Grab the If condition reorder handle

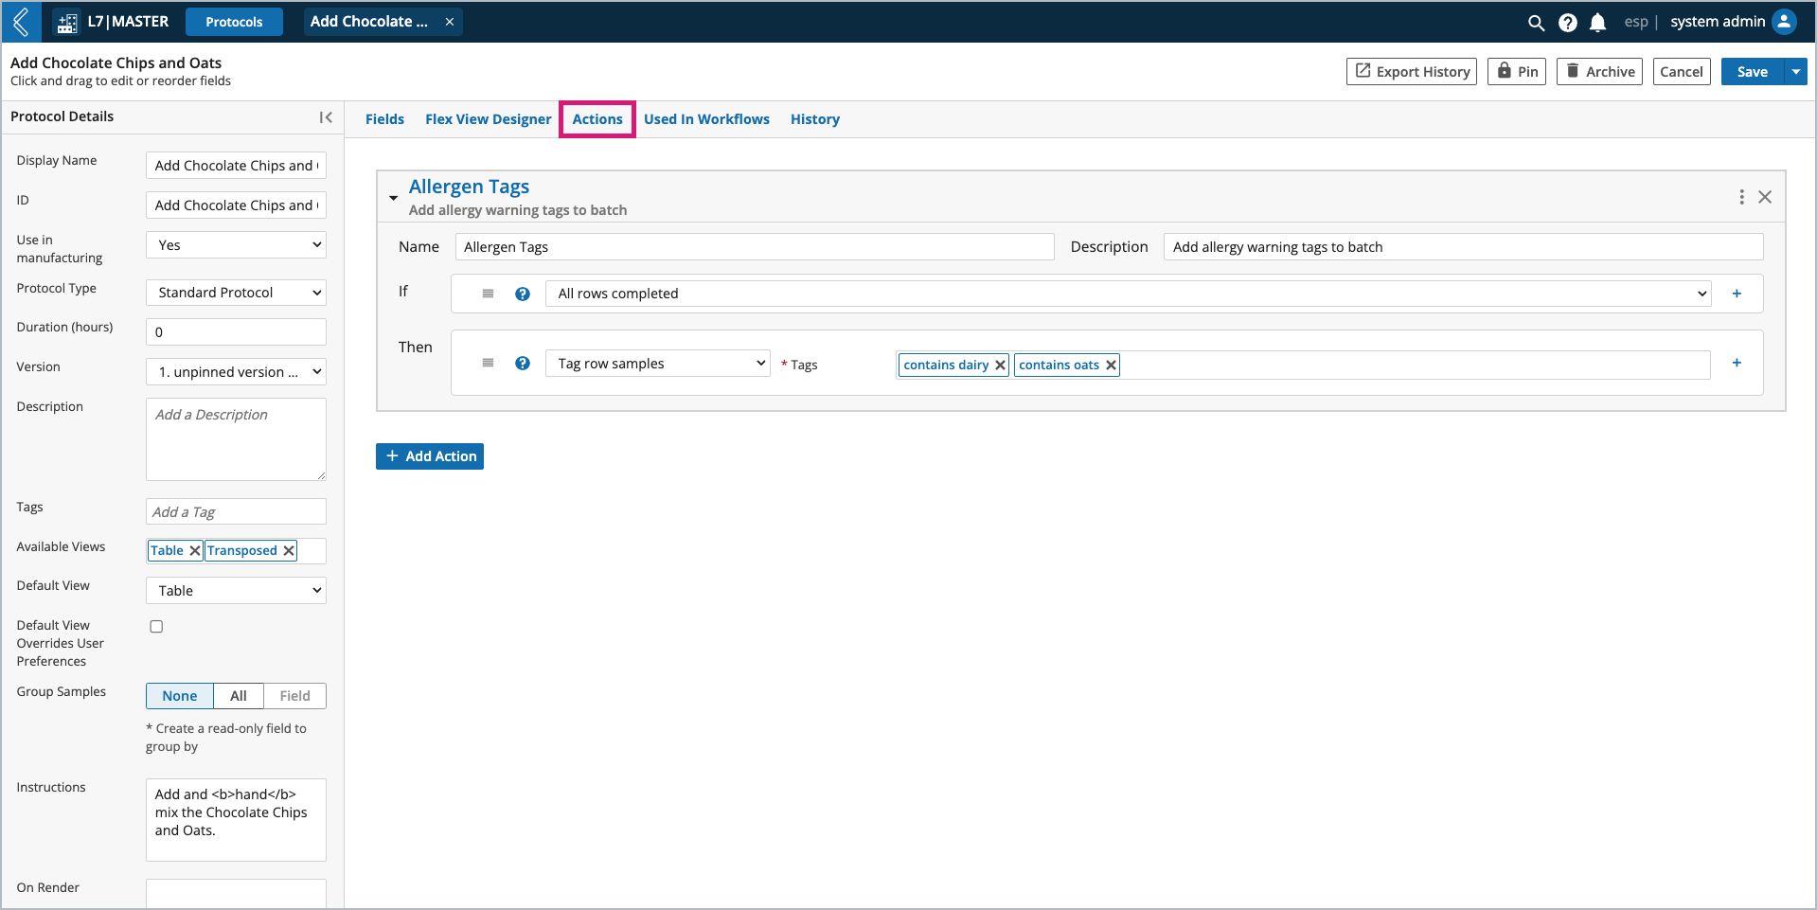pyautogui.click(x=488, y=294)
